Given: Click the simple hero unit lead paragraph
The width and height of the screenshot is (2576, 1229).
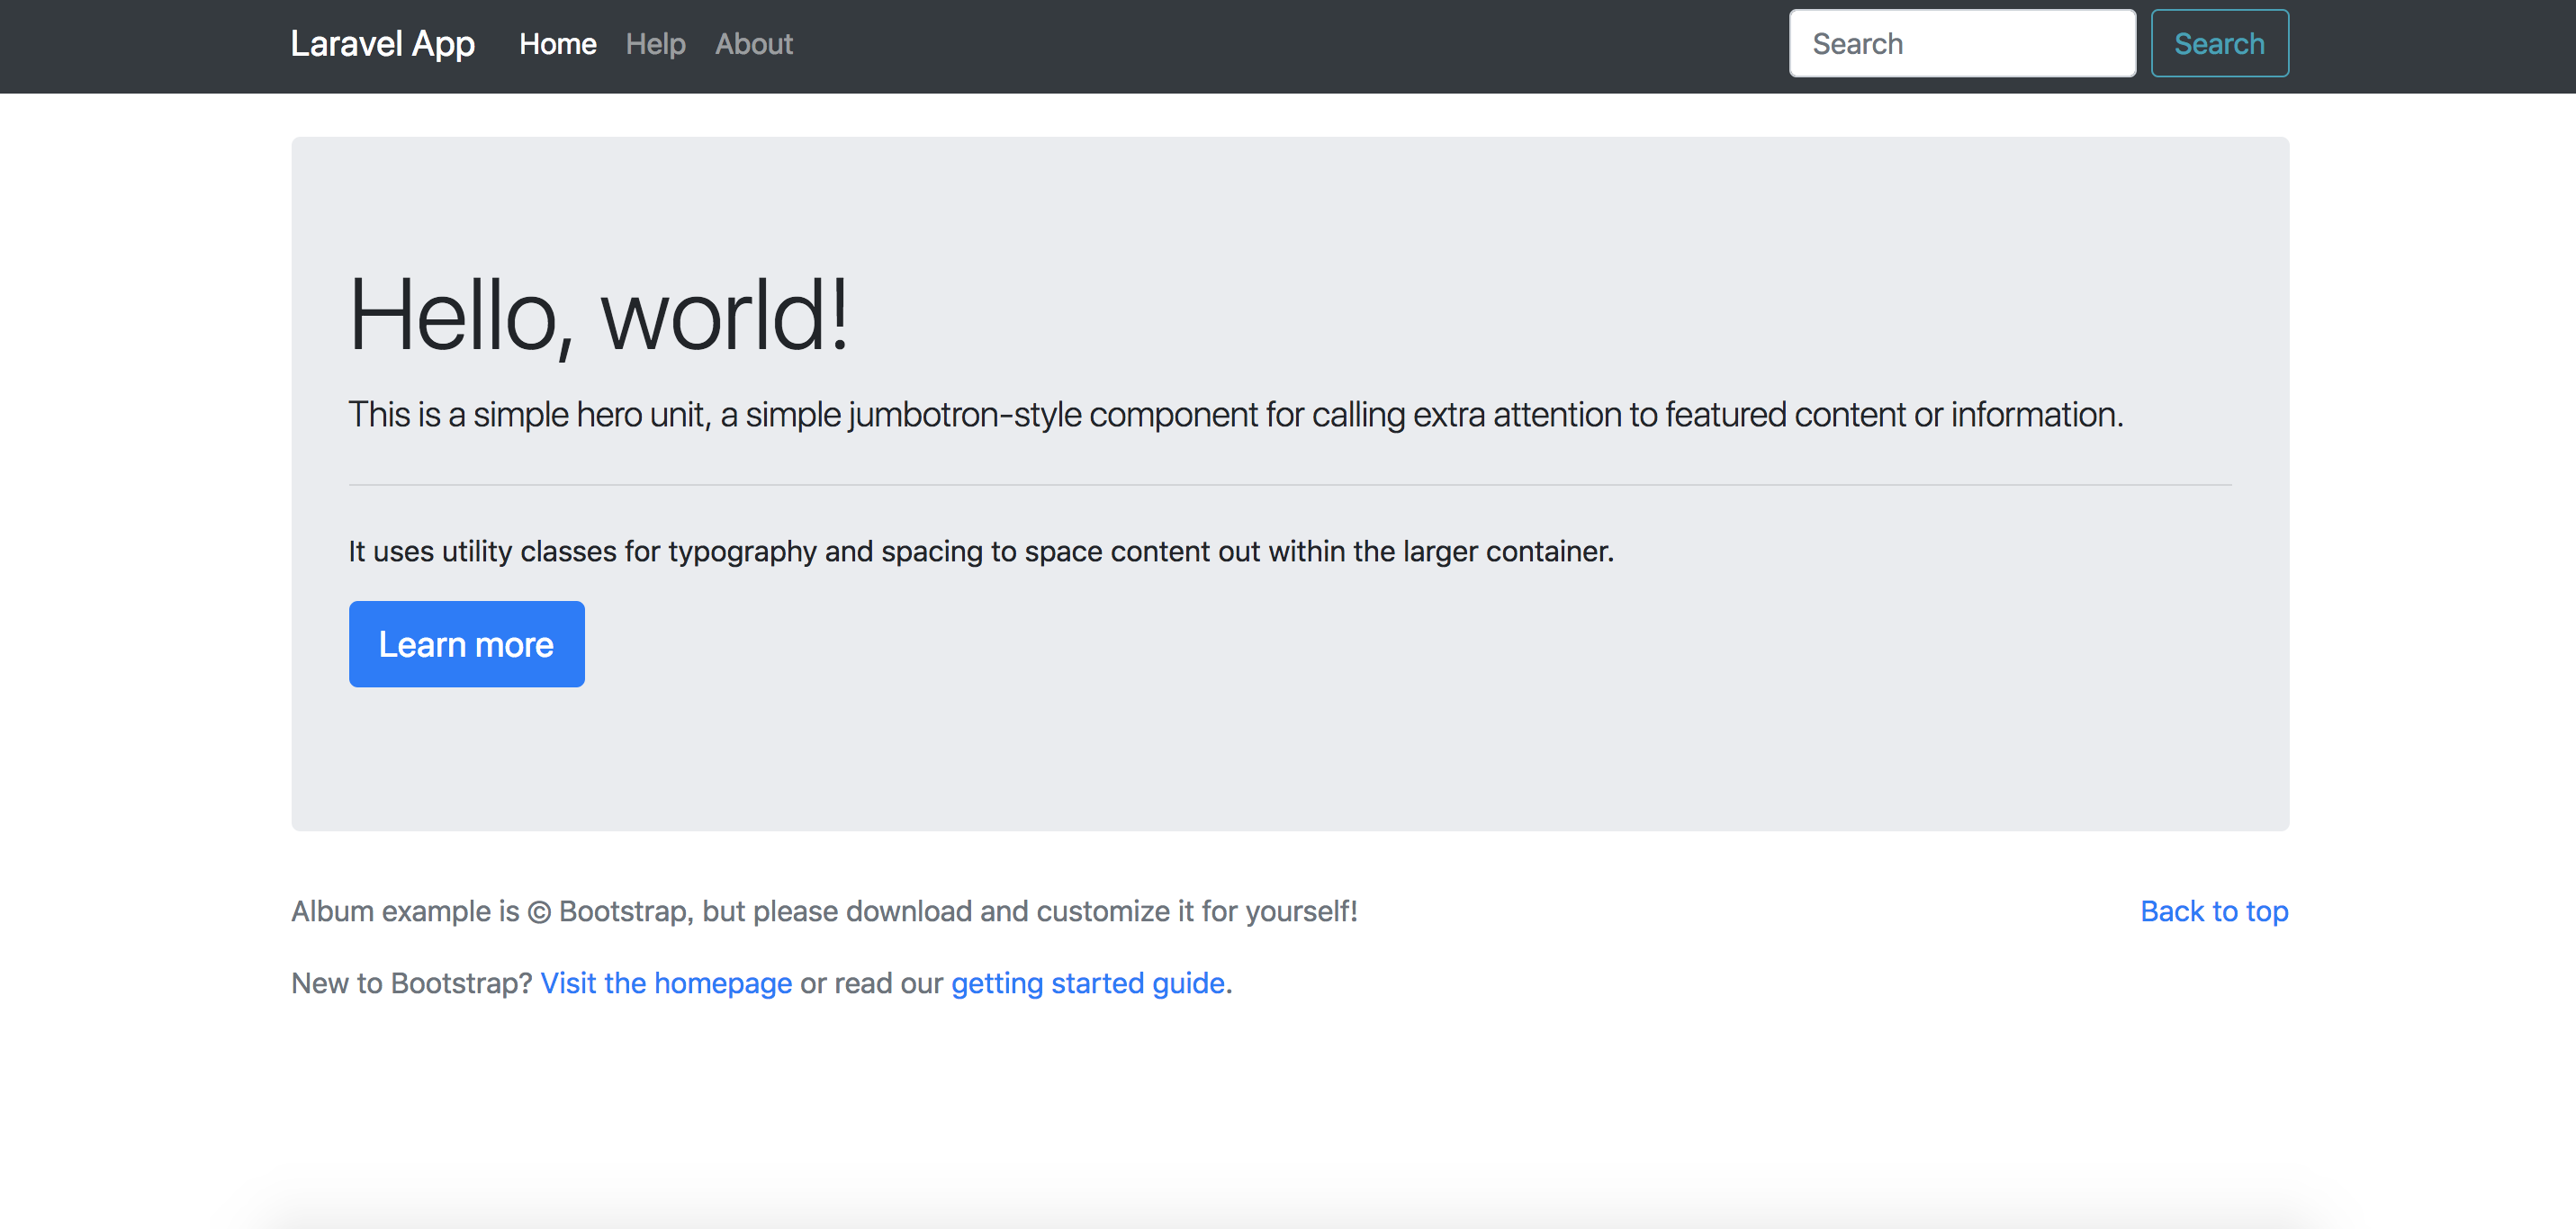Looking at the screenshot, I should [1234, 414].
